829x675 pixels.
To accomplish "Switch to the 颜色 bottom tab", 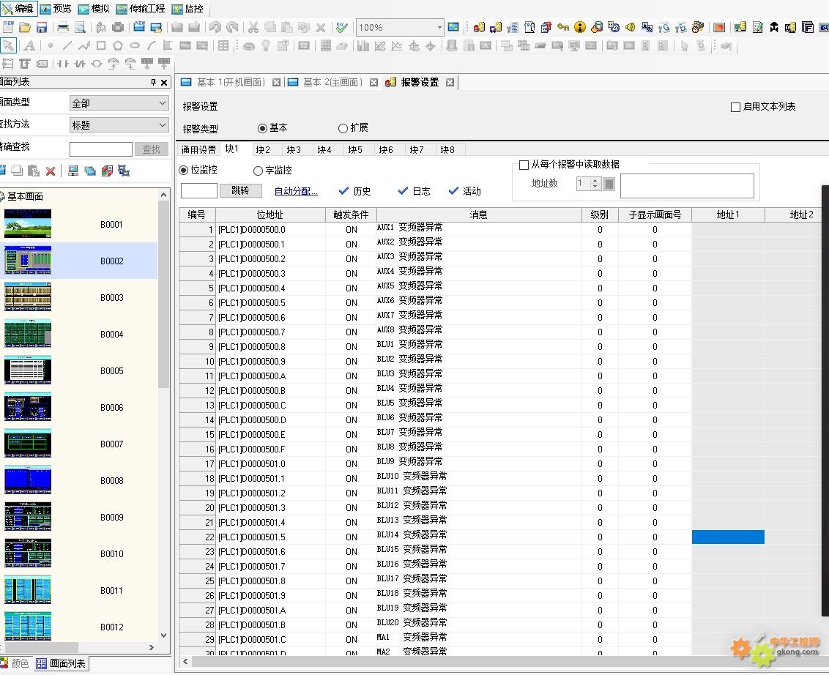I will coord(15,663).
